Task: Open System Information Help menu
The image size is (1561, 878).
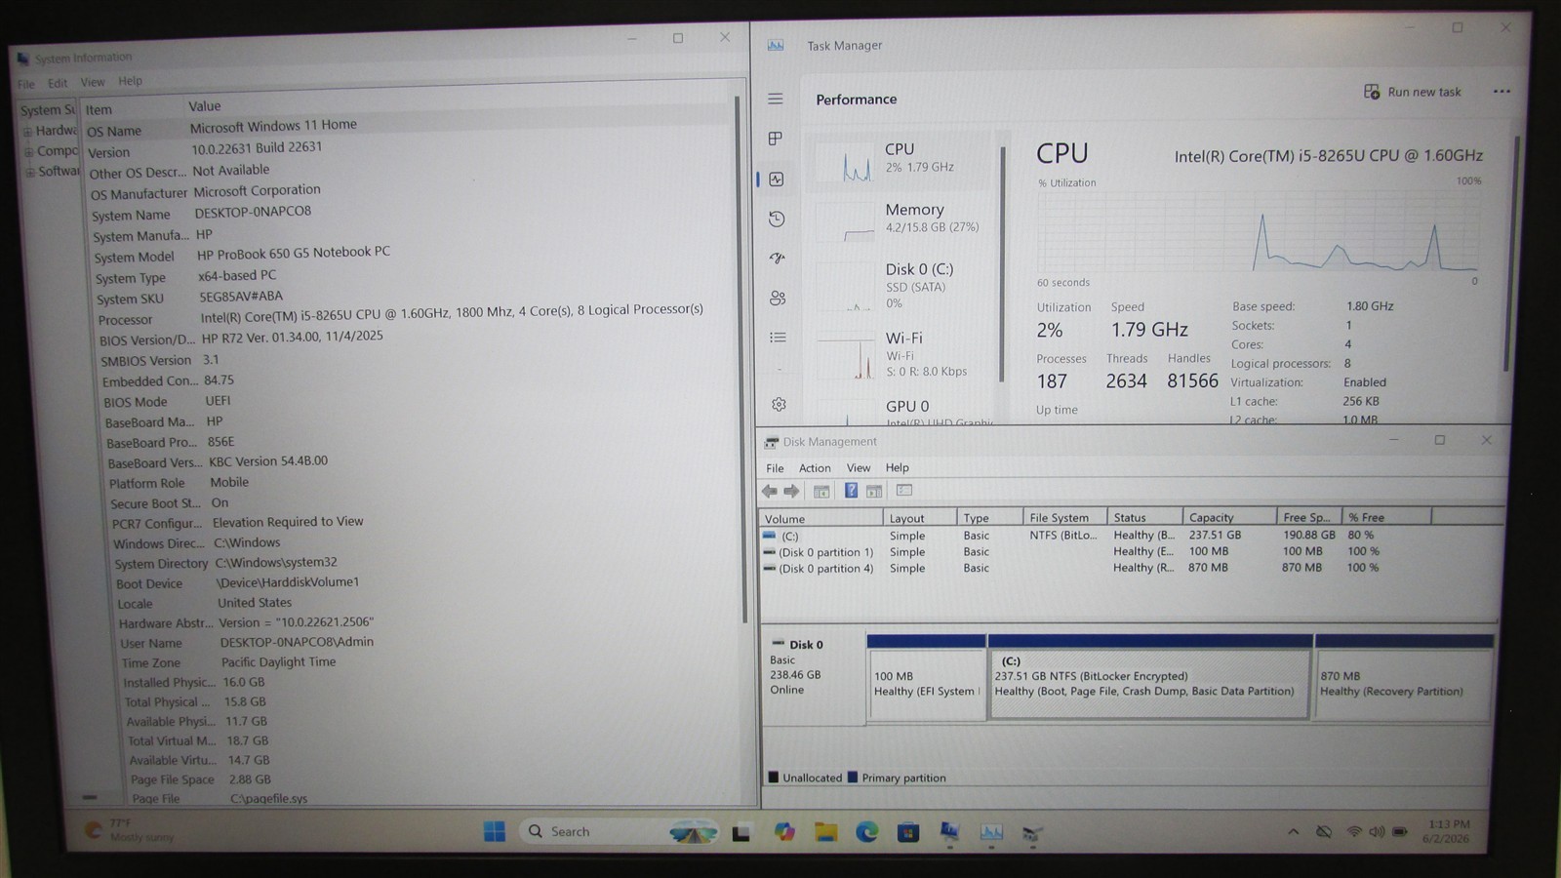Action: click(131, 81)
